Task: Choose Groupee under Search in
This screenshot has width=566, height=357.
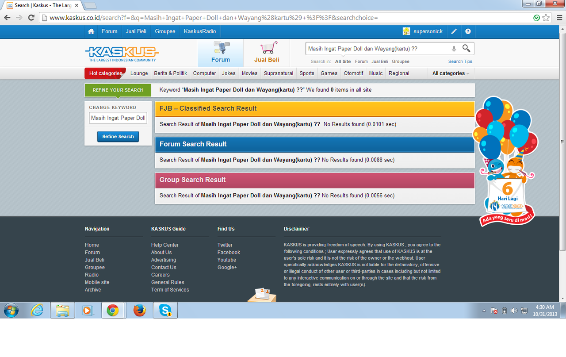Action: (401, 61)
